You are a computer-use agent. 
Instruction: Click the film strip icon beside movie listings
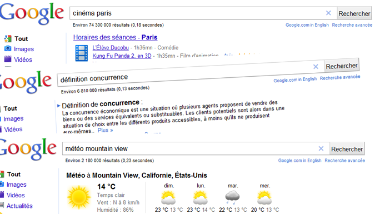tap(82, 53)
